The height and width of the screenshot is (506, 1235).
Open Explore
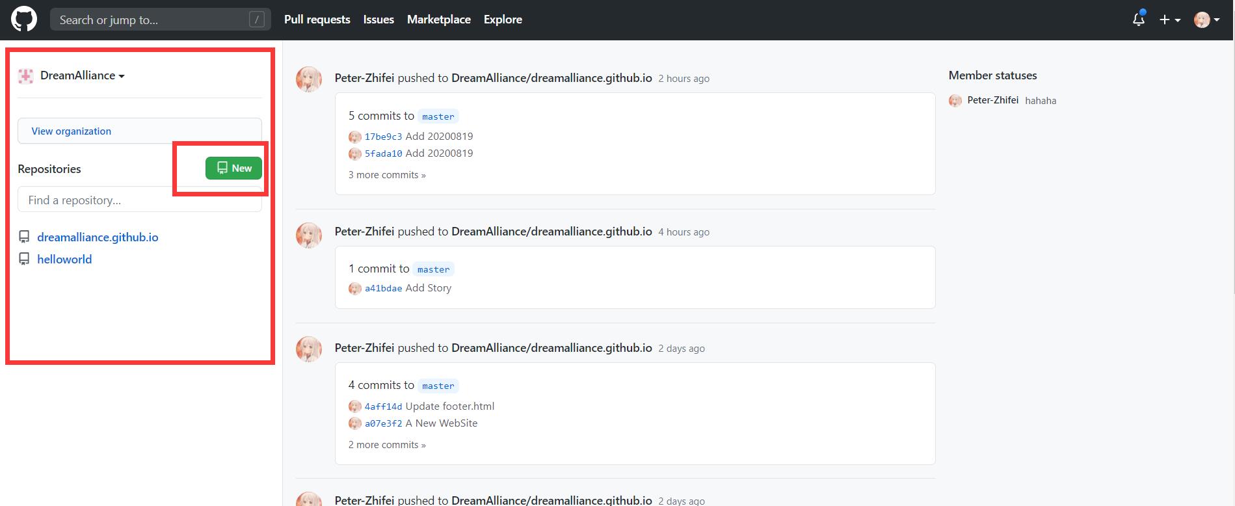503,20
